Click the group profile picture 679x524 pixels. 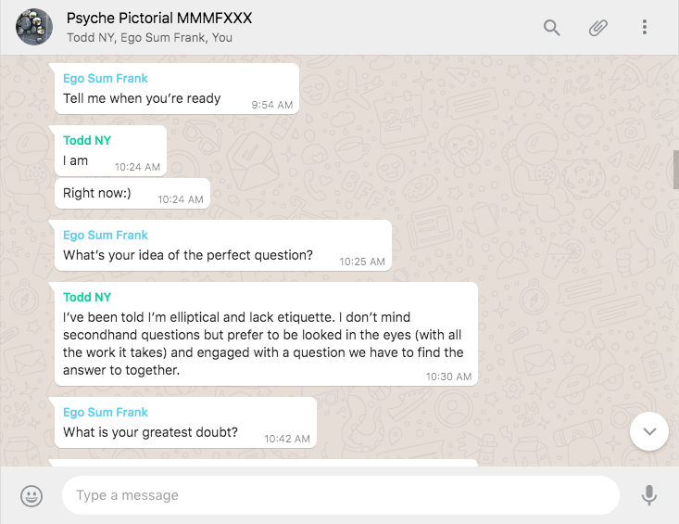[x=33, y=27]
